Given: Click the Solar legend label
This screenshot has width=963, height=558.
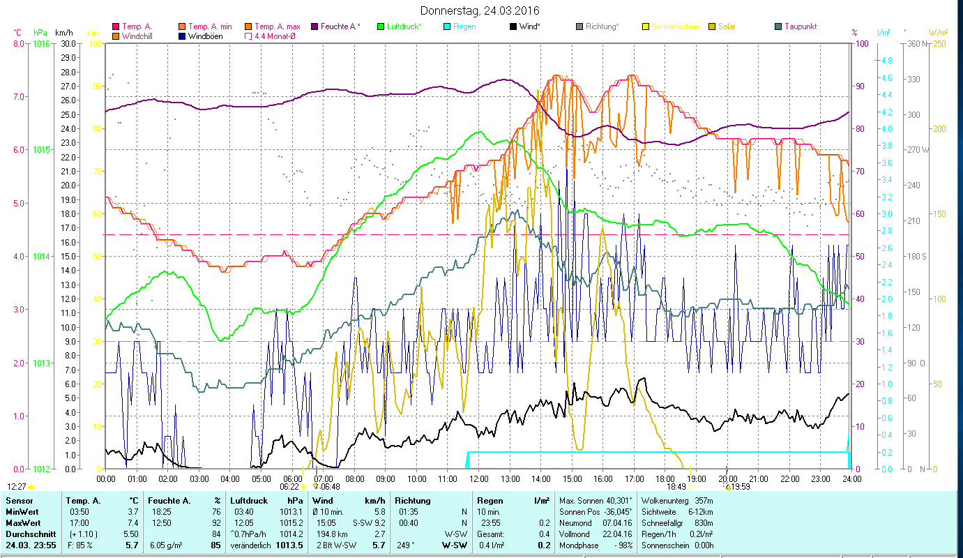Looking at the screenshot, I should pos(727,27).
